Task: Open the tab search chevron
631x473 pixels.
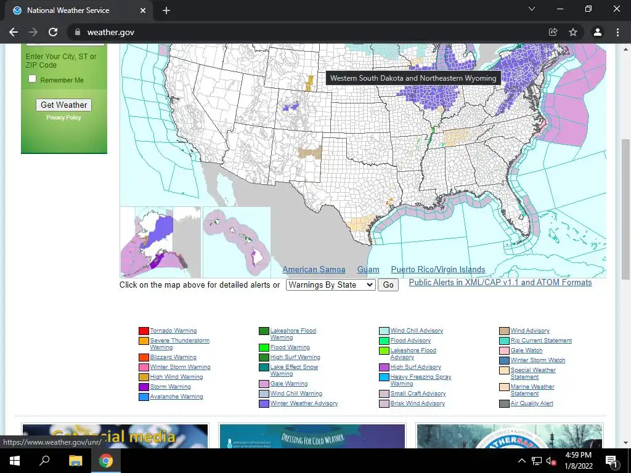Action: (x=532, y=9)
